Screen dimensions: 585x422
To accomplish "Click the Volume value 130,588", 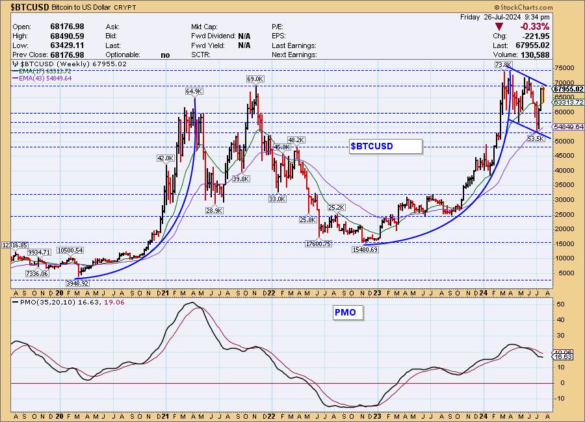I will [536, 55].
